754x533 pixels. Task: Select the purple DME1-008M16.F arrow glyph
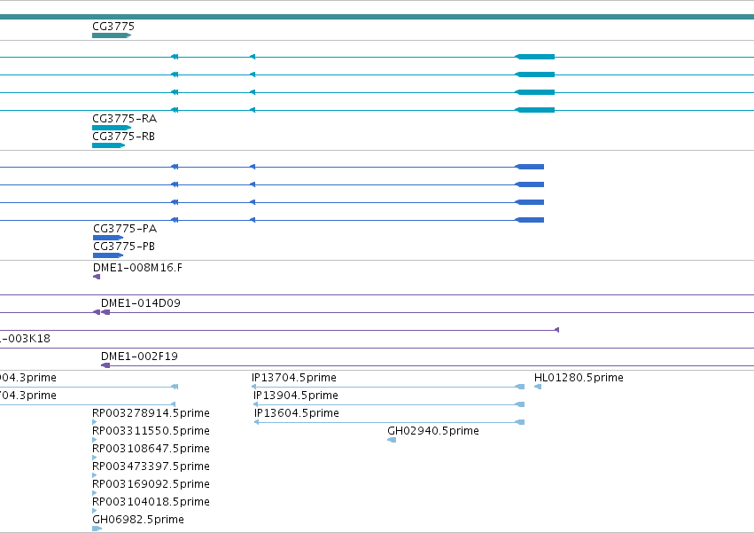tap(97, 277)
